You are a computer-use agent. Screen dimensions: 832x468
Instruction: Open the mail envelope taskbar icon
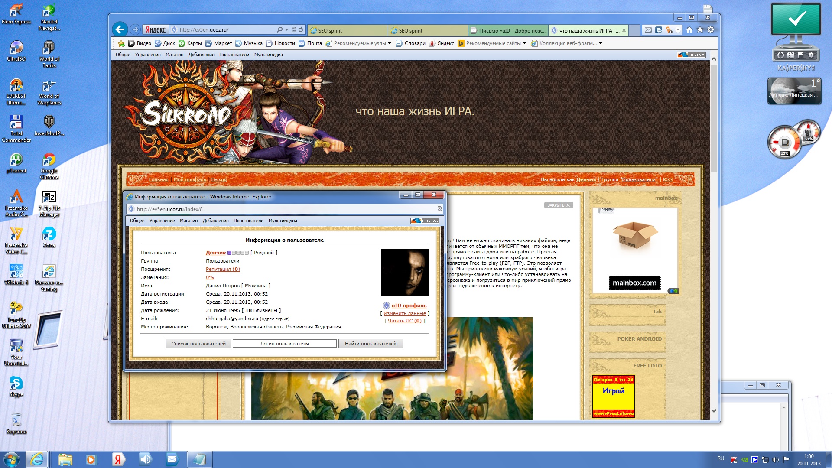172,459
